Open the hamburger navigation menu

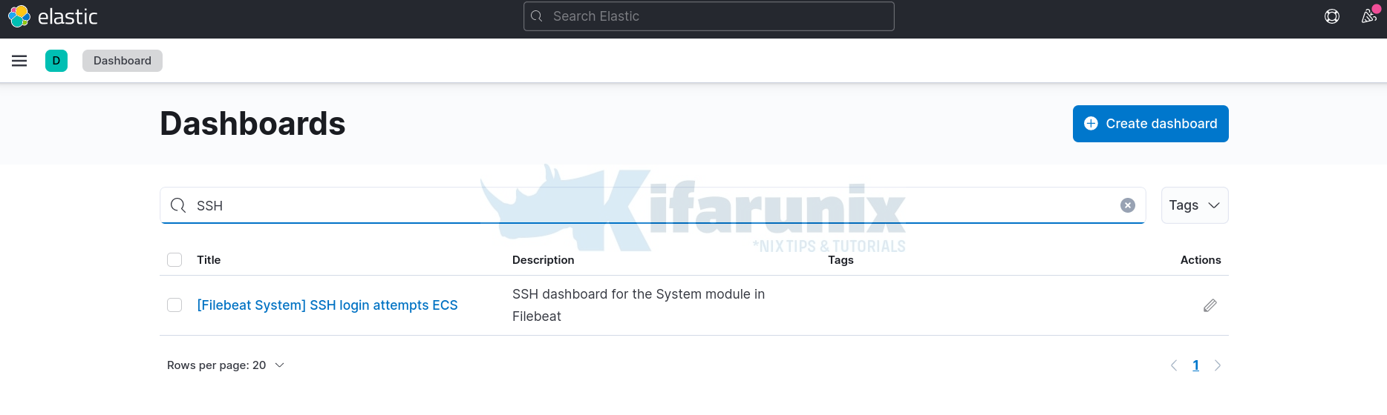19,61
